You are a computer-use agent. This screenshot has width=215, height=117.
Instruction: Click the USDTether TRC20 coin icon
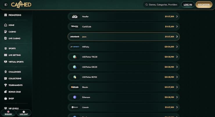[75, 57]
